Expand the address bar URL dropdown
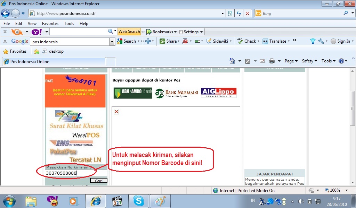 [x=222, y=14]
